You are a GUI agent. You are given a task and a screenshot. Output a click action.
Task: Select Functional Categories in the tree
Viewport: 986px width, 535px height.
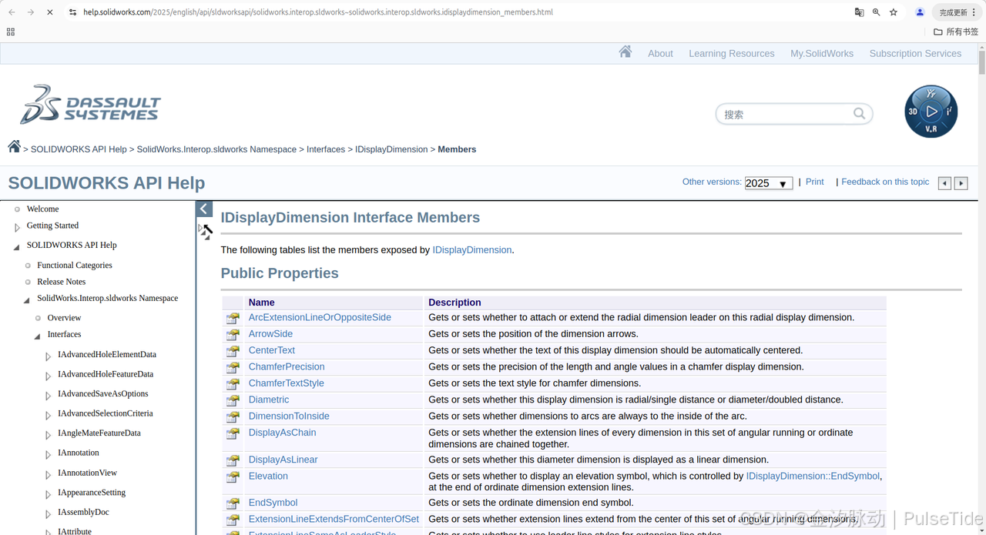click(x=75, y=265)
